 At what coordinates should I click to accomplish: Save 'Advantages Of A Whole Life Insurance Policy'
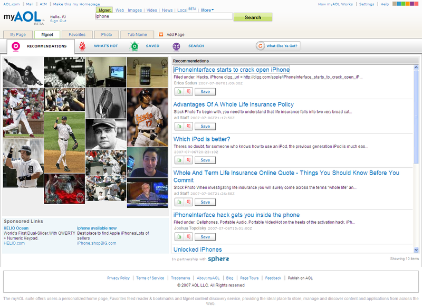click(205, 126)
